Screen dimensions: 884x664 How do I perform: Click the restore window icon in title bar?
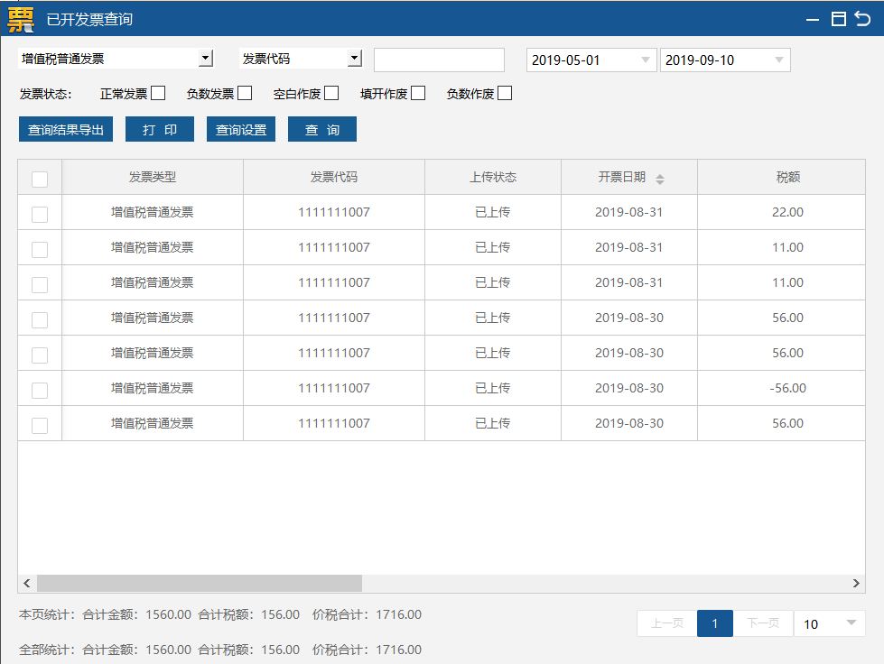(839, 19)
